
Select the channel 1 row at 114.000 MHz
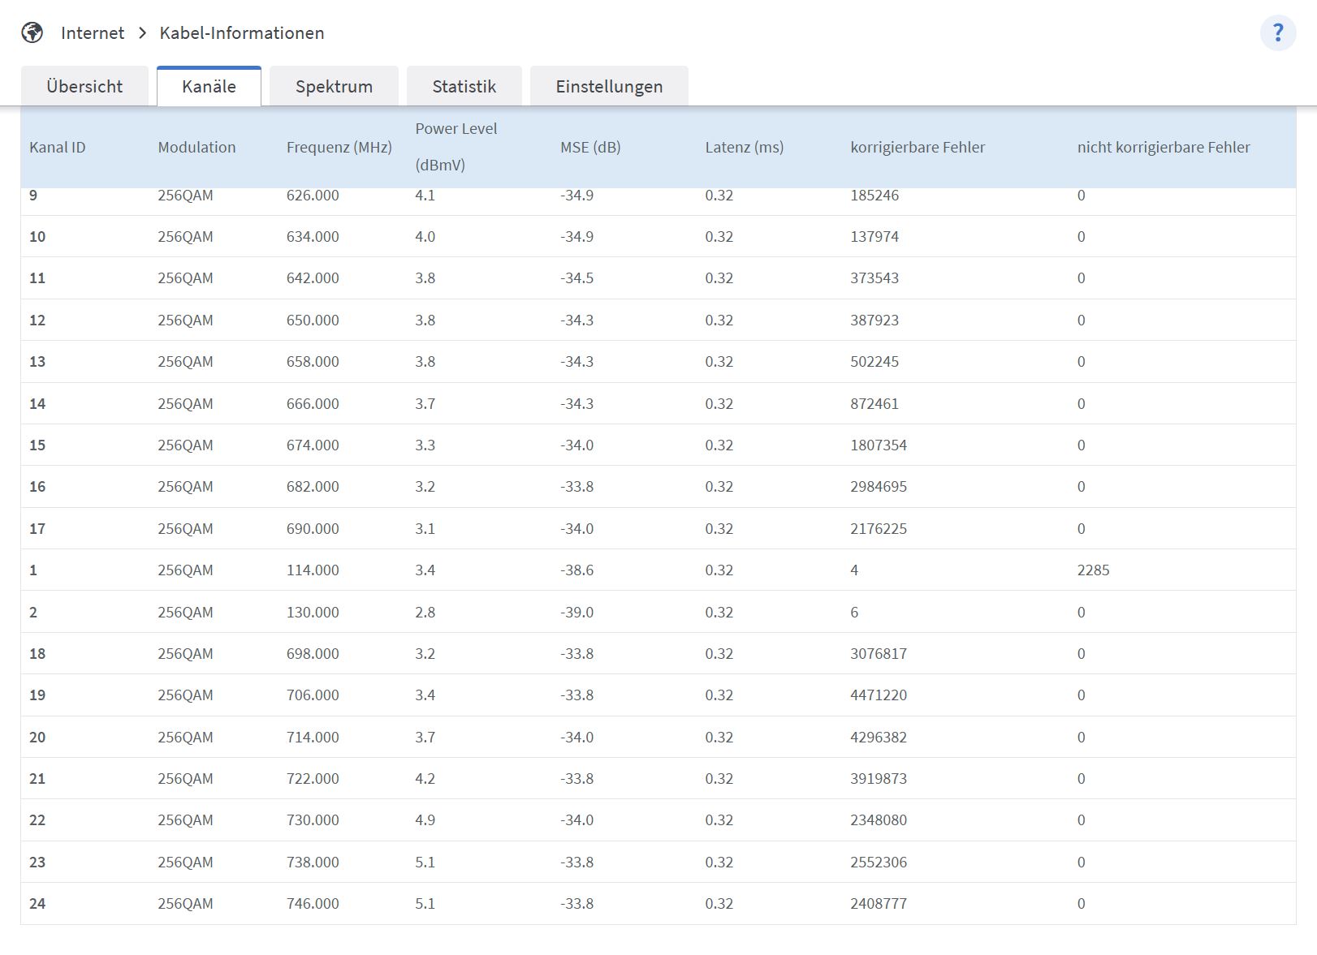click(x=313, y=570)
